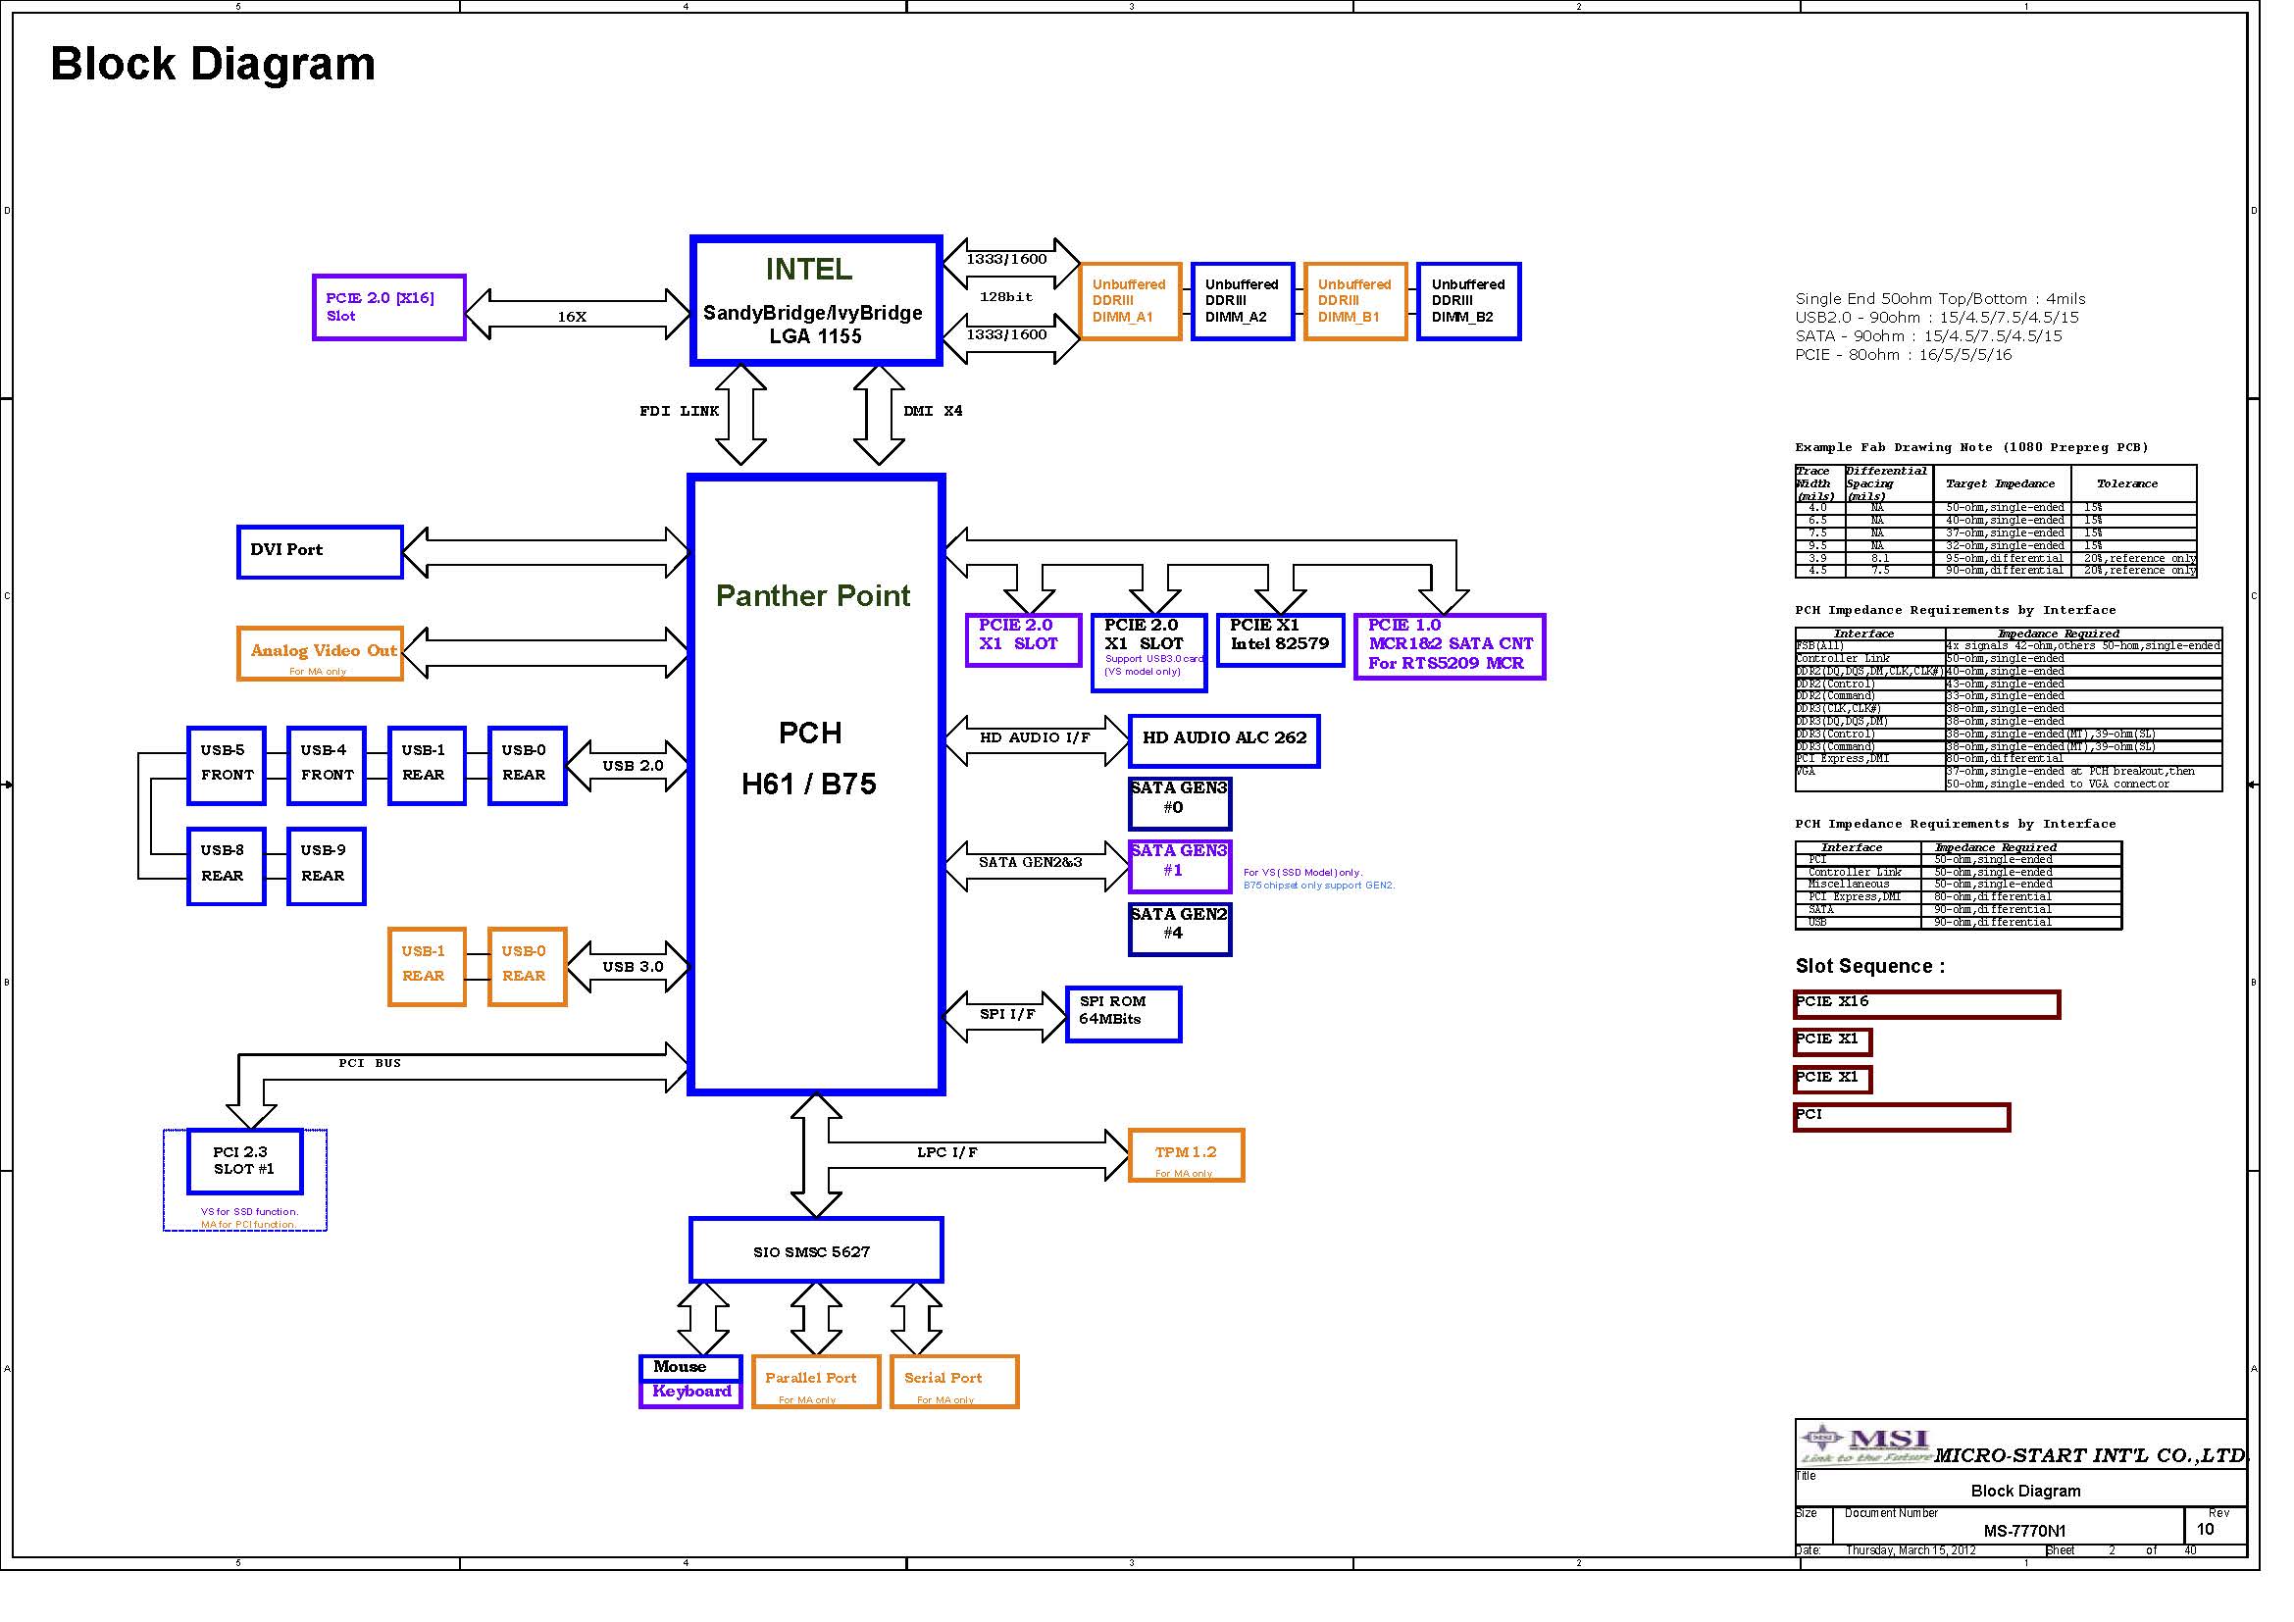This screenshot has width=2294, height=1622.
Task: Select the PCIE X16 slot sequence box
Action: pyautogui.click(x=1927, y=1004)
